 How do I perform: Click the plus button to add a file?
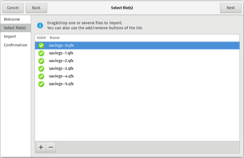coord(41,147)
